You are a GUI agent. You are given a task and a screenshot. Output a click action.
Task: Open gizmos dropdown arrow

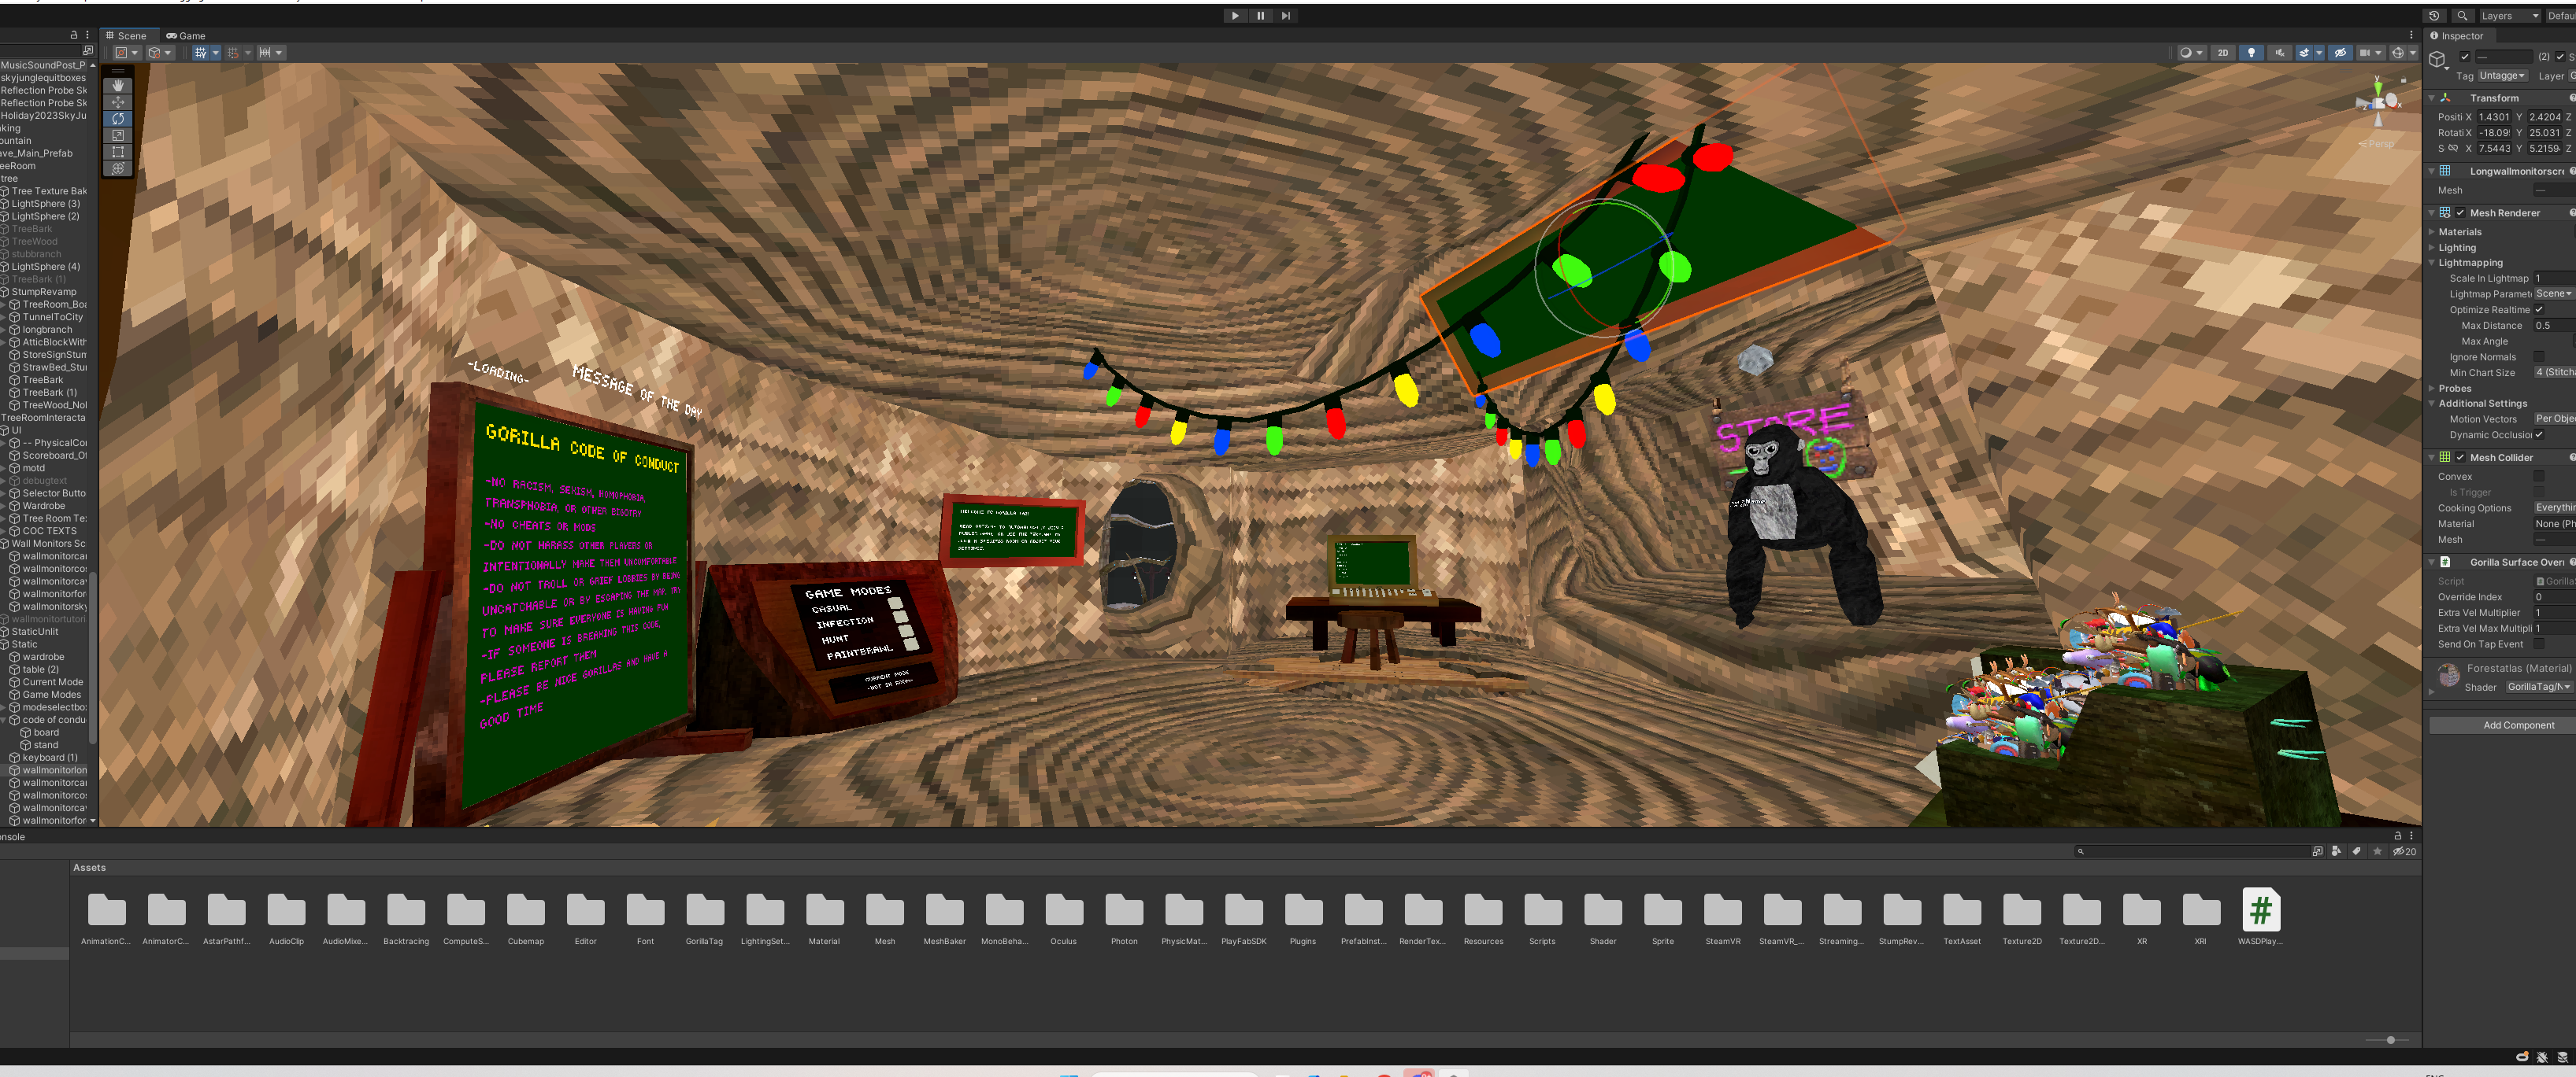2412,53
